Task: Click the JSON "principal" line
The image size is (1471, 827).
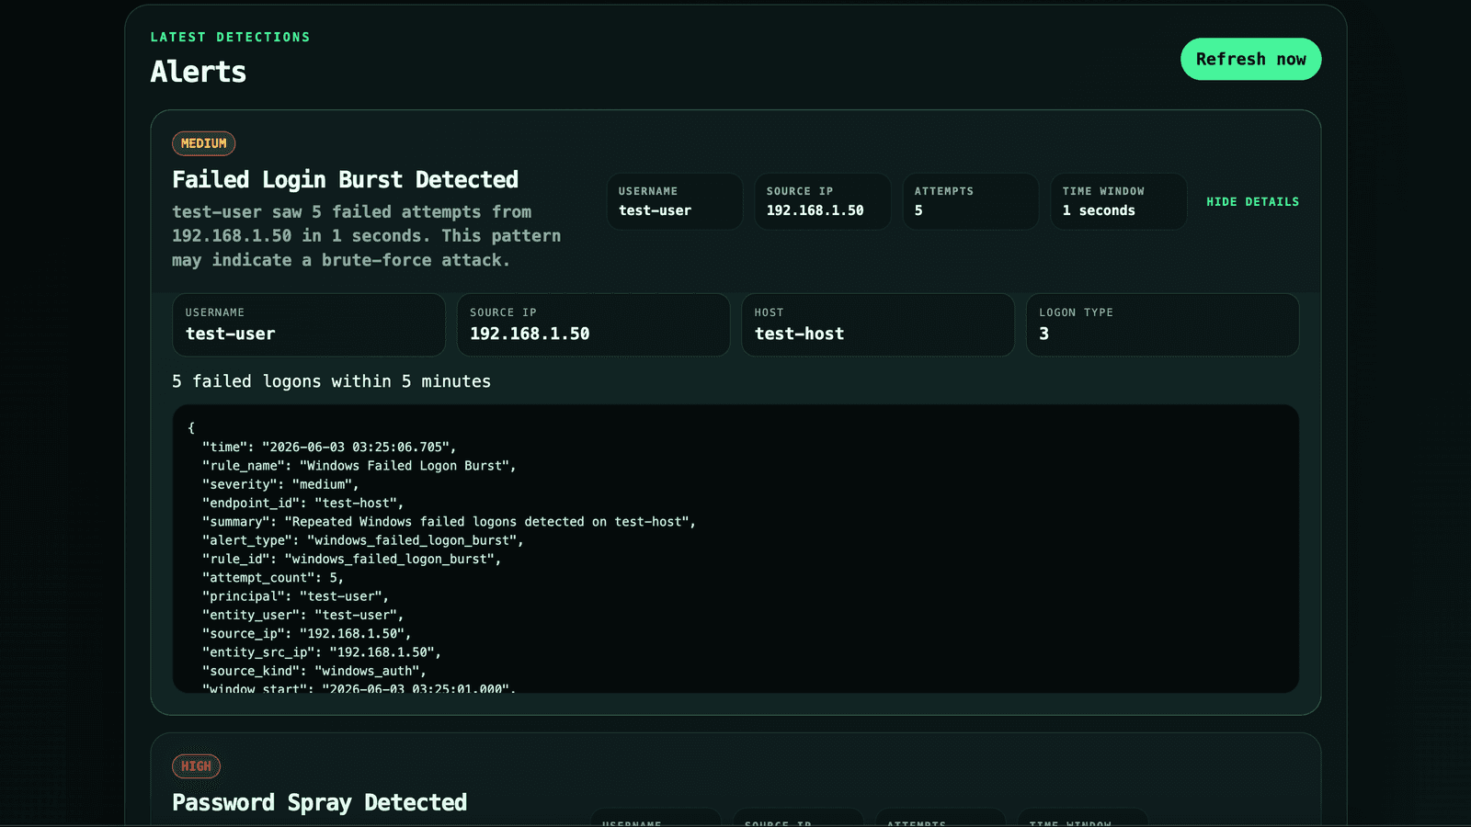Action: pos(295,596)
